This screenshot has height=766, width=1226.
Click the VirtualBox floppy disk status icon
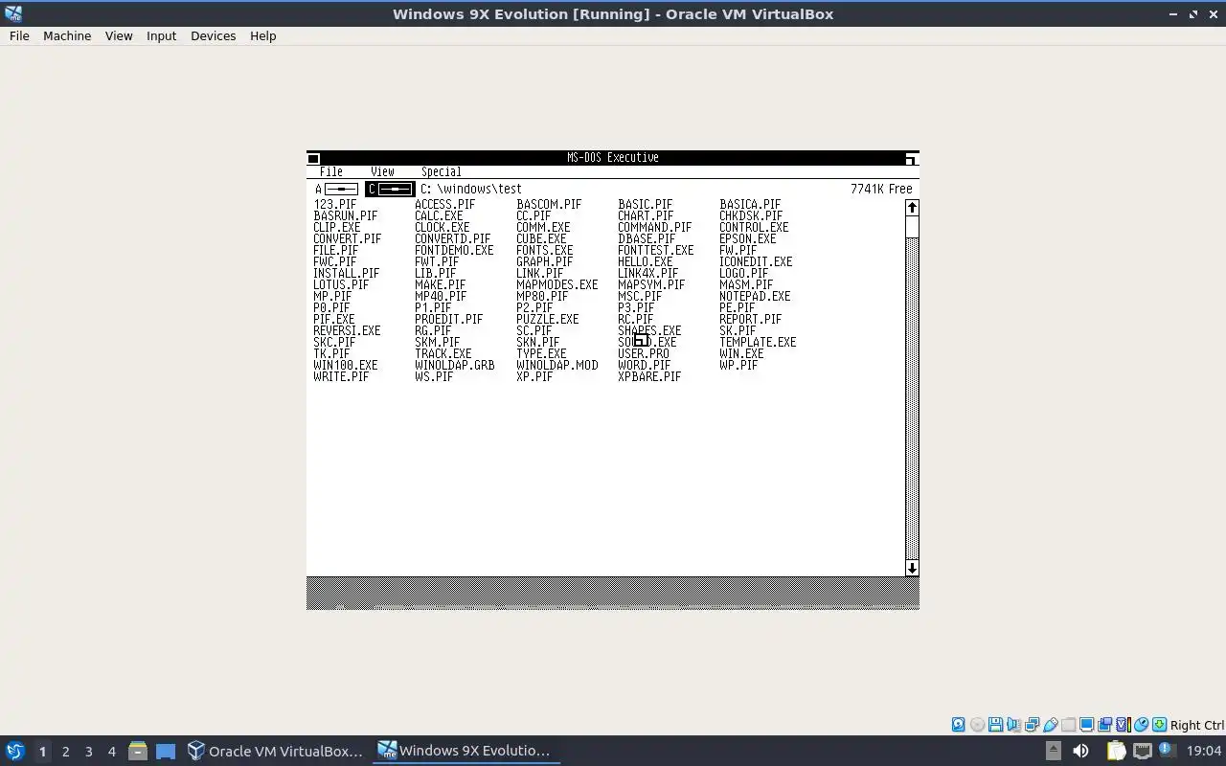pos(995,725)
